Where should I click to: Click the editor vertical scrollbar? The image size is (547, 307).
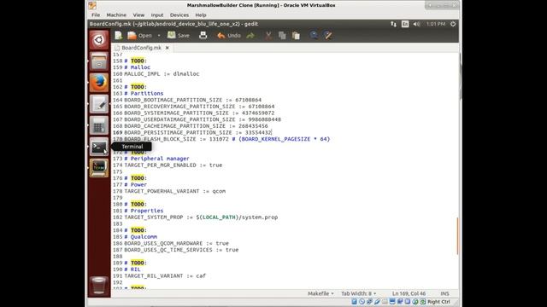tap(457, 236)
